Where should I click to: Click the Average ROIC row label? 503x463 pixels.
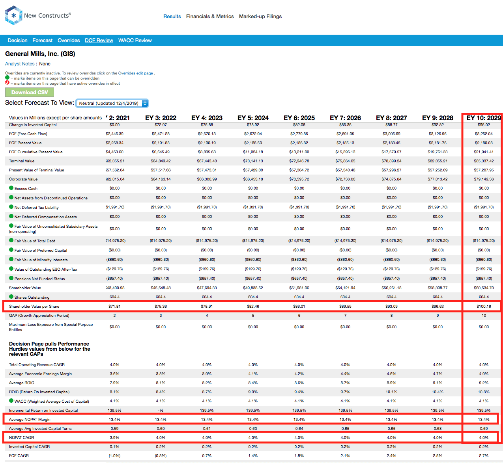22,383
